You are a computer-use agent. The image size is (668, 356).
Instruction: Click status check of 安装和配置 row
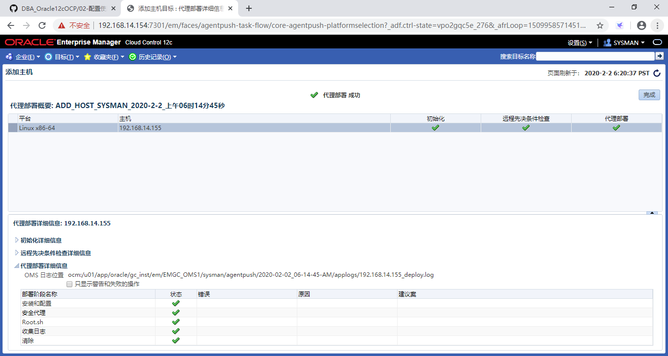[x=176, y=303]
